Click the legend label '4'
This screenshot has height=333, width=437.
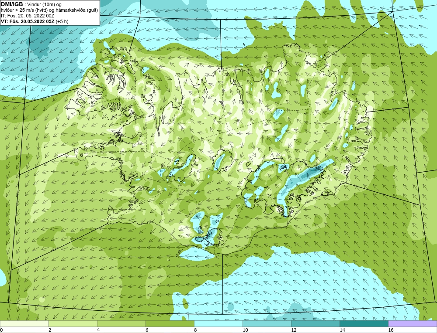click(x=98, y=330)
